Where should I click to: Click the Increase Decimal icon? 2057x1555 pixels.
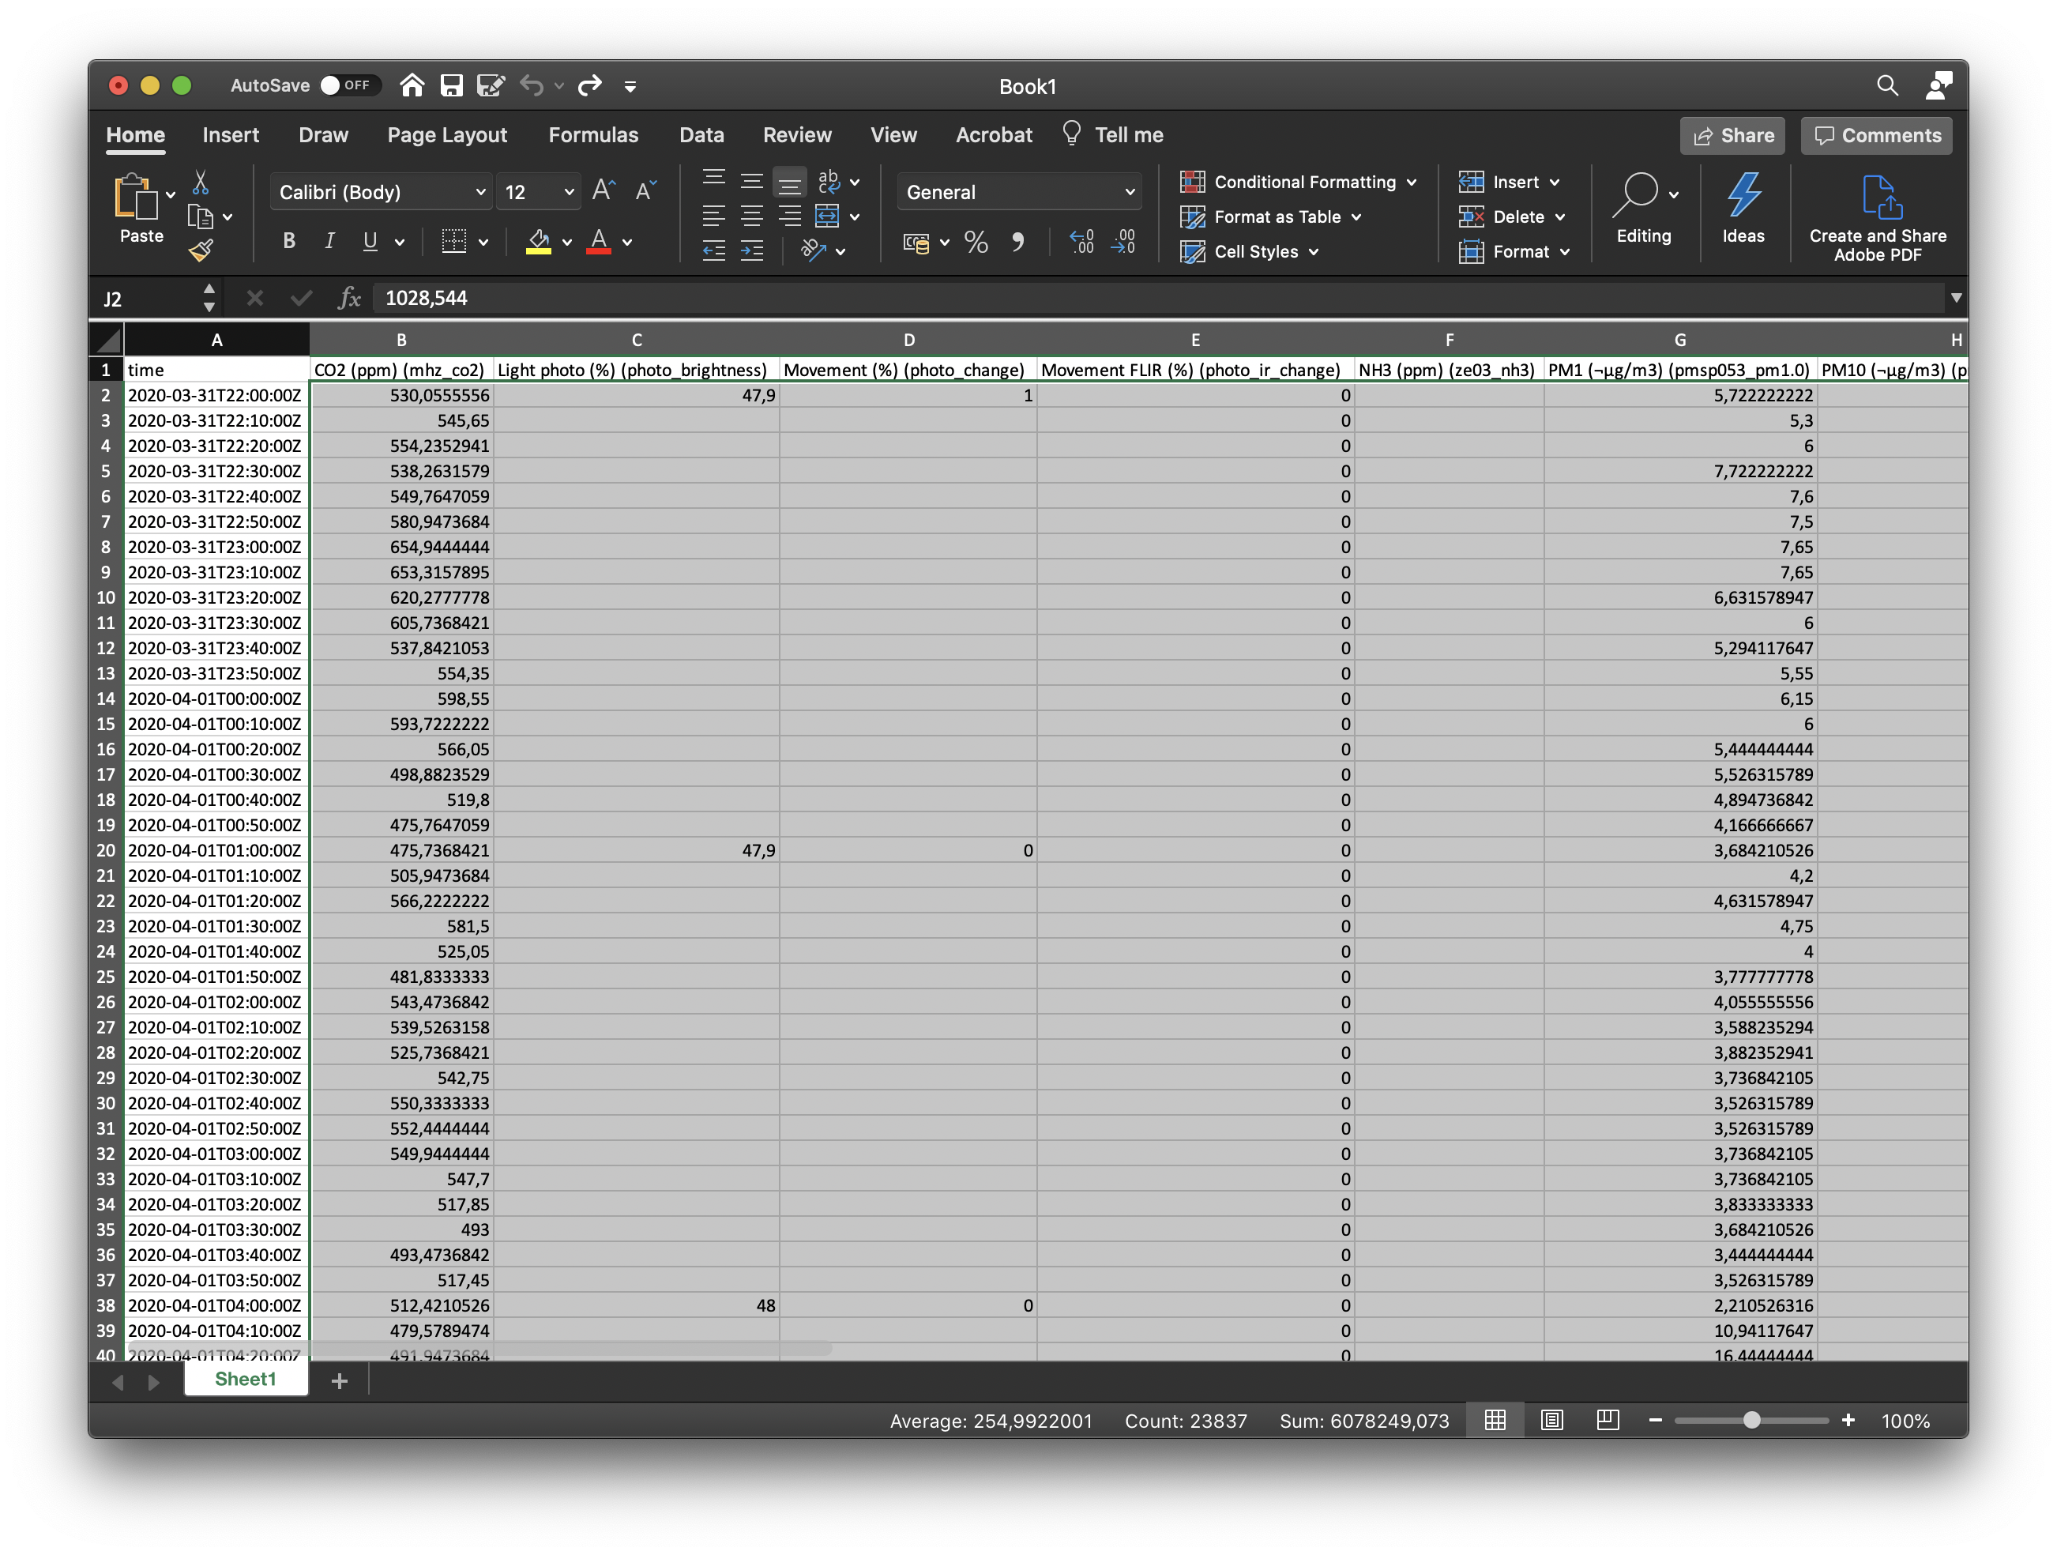[x=1081, y=243]
